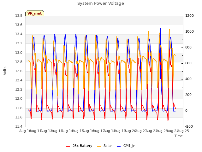The width and height of the screenshot is (202, 152).
Task: Click the Aug 24 date tick label
Action: pos(173,131)
